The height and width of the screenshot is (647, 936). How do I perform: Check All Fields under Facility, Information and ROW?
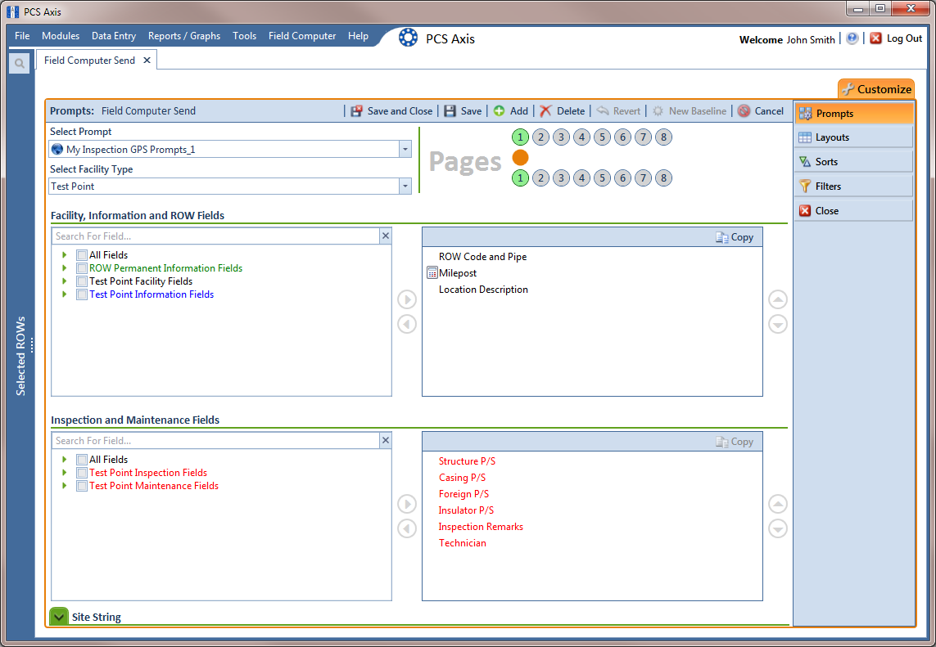coord(82,255)
